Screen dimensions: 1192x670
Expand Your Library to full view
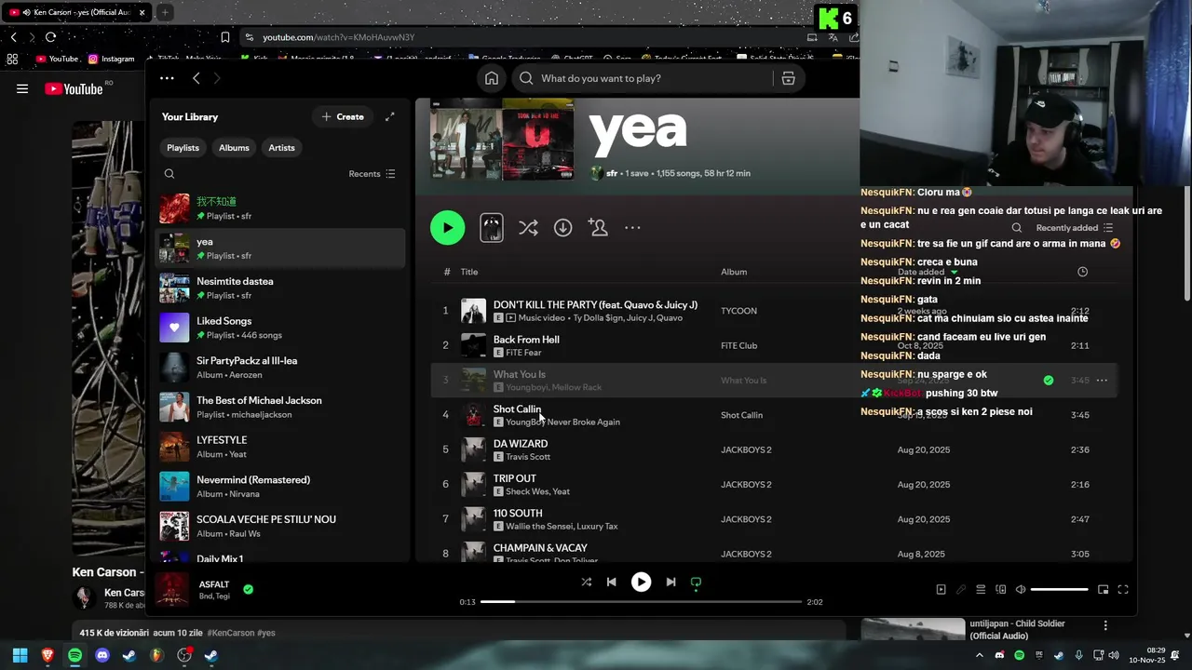(390, 116)
